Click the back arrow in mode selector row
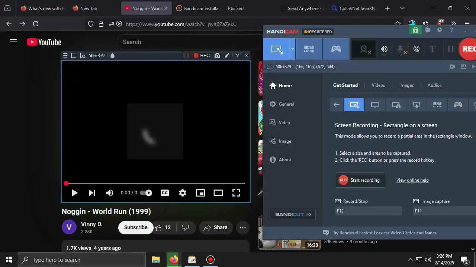 coord(337,105)
